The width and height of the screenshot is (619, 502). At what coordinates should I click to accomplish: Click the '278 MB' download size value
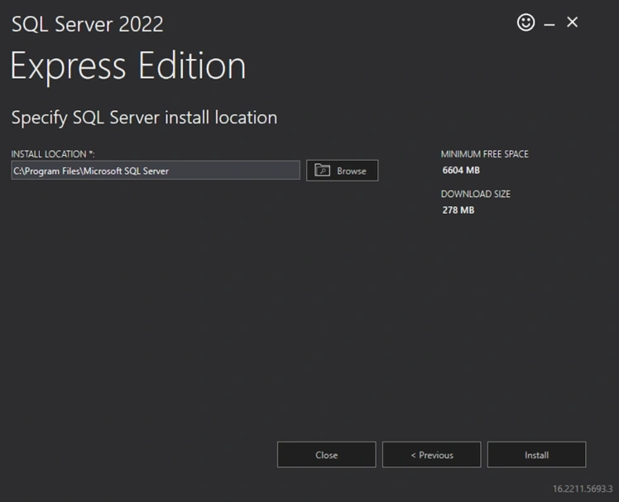(x=458, y=210)
